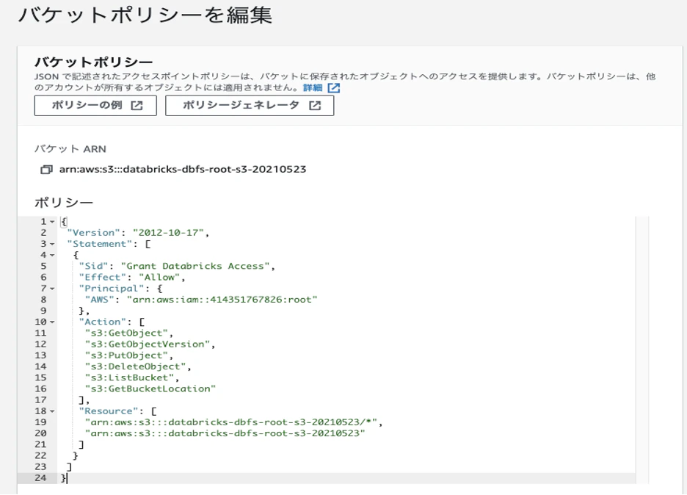
Task: Collapse the Principal block on line 7
Action: [x=52, y=289]
